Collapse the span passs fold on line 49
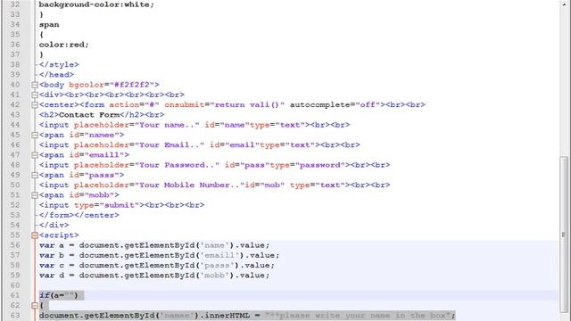Viewport: 571px width, 321px height. pyautogui.click(x=35, y=175)
